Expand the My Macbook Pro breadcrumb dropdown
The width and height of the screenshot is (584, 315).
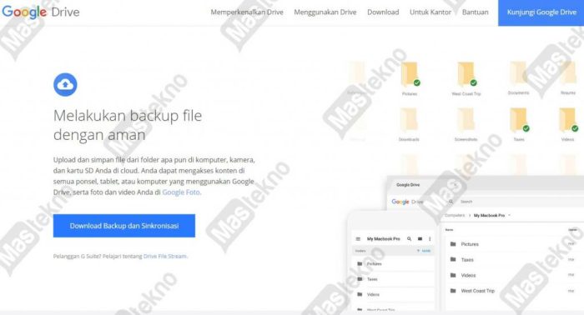click(509, 215)
